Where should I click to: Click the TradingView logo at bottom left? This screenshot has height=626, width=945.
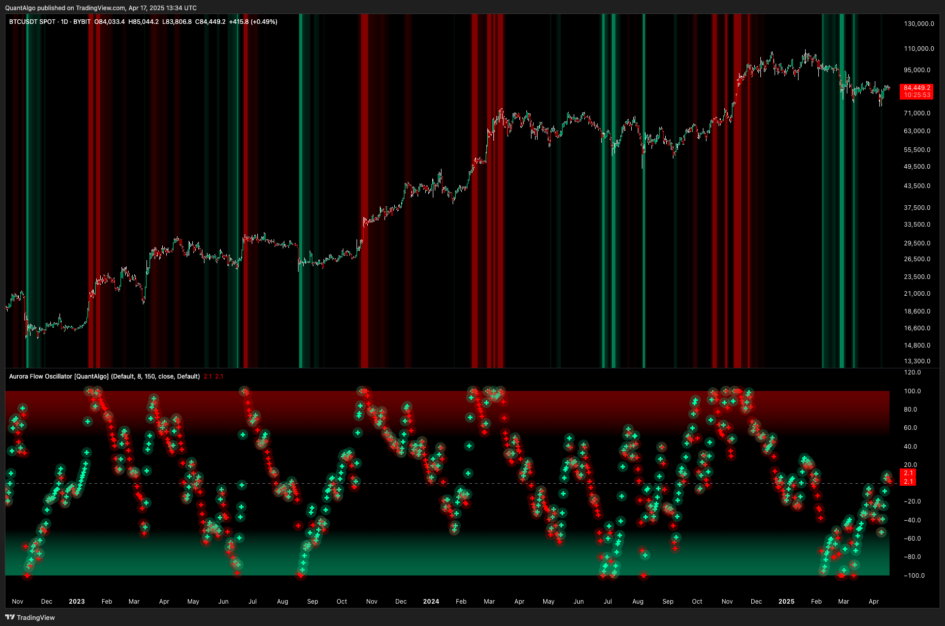coord(30,617)
